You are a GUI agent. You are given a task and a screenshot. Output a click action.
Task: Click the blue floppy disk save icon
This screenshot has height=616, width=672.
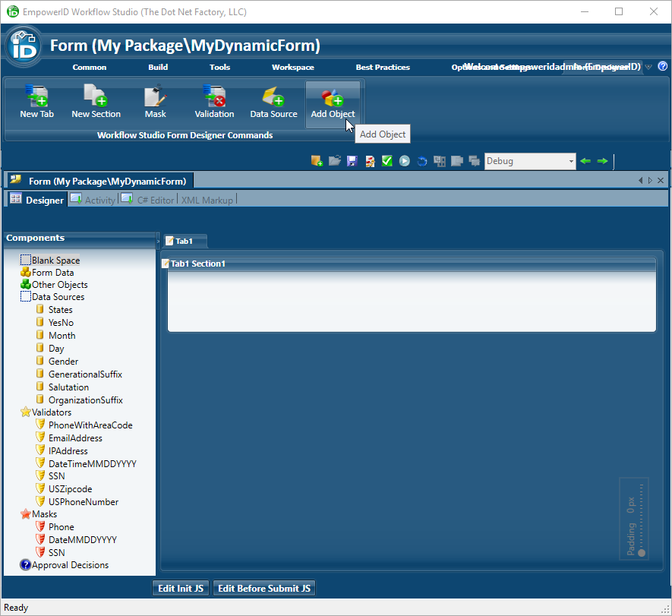(352, 161)
